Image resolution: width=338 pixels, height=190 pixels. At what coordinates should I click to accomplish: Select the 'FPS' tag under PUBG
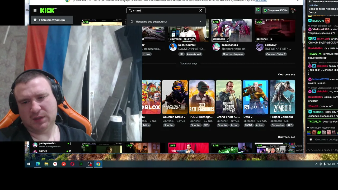(206, 125)
